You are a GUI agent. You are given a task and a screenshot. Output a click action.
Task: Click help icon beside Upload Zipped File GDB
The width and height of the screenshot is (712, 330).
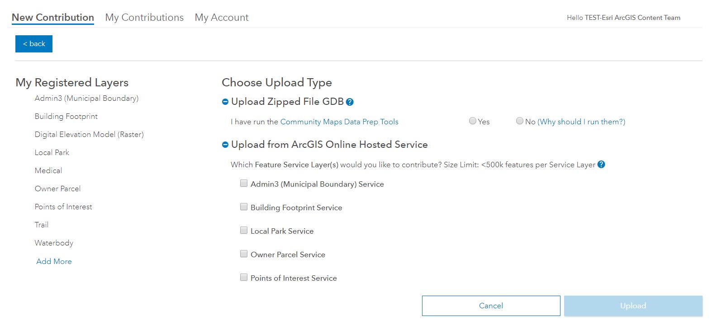click(350, 102)
